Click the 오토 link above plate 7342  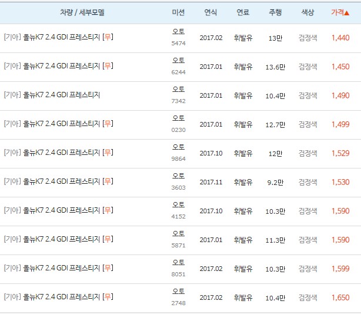point(178,89)
